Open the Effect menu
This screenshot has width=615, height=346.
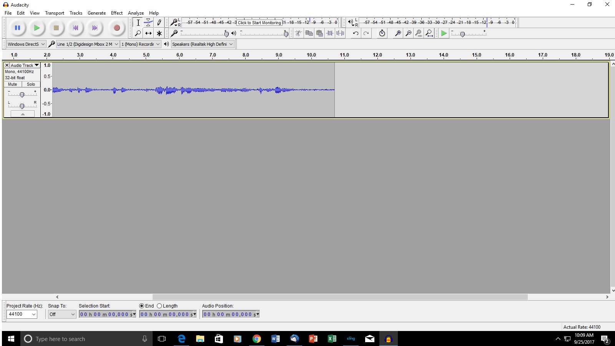[x=117, y=13]
